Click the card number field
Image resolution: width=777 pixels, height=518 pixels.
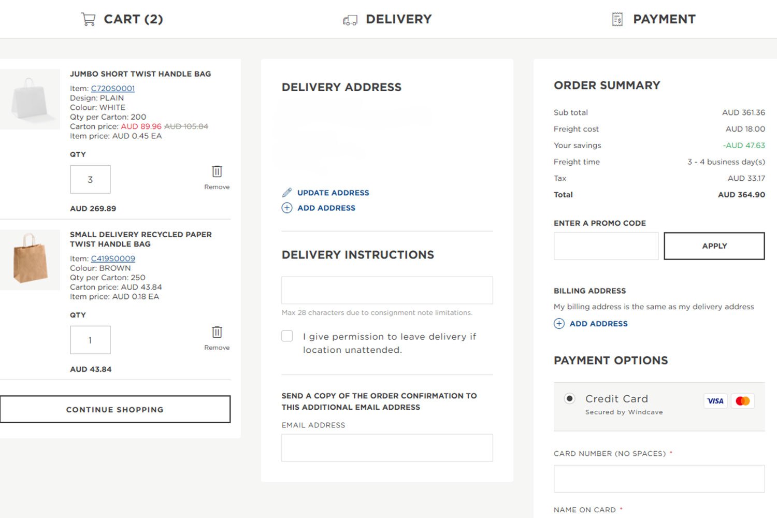point(659,479)
